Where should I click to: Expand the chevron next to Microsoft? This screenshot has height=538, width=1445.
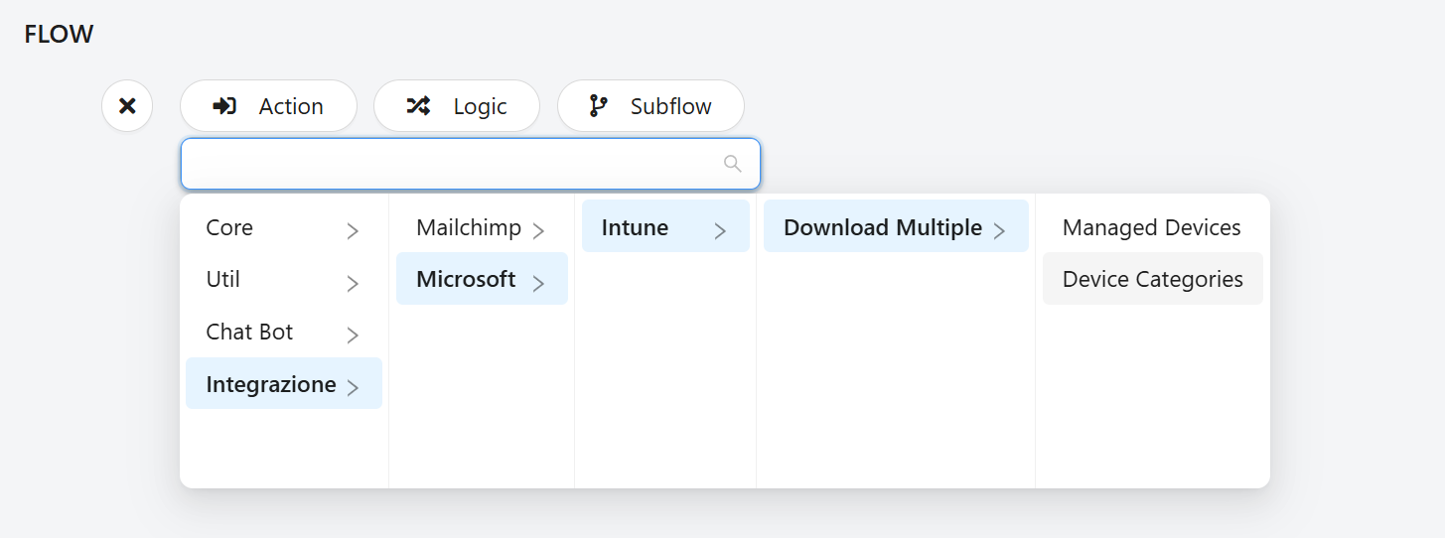click(538, 284)
